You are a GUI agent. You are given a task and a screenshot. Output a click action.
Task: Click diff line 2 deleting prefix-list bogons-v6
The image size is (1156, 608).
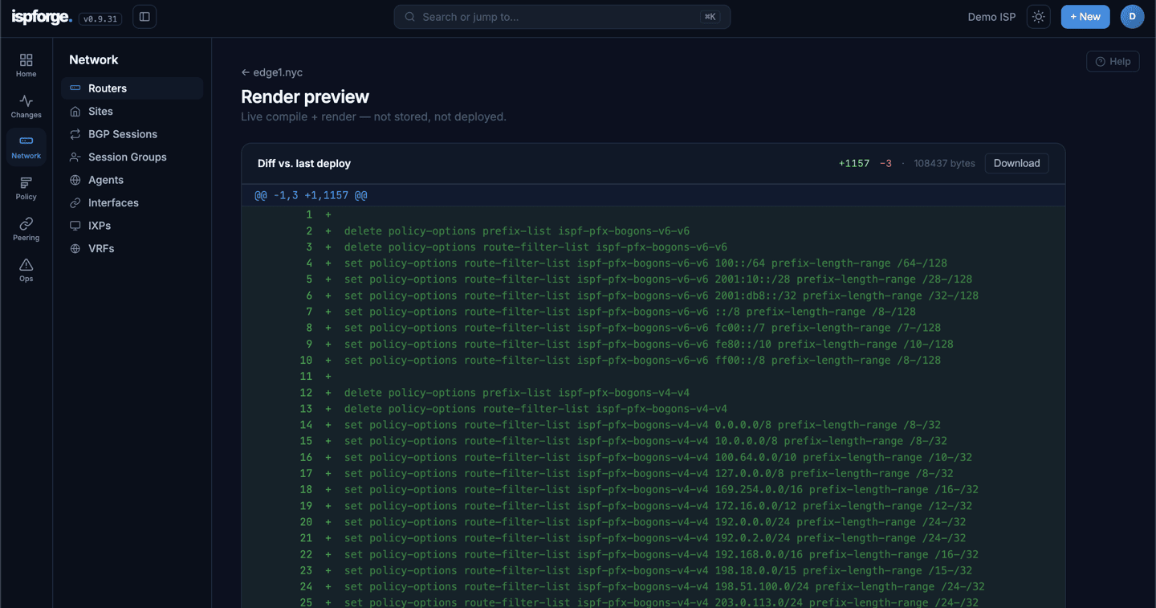(x=653, y=231)
